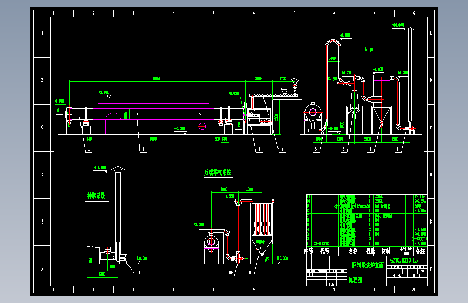The height and width of the screenshot is (303, 468).
Task: Click the A view arrow at the kiln's left end
Action: coord(58,110)
